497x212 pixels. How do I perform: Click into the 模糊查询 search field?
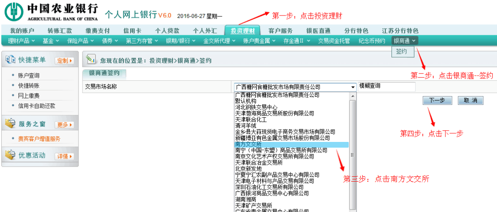[x=386, y=86]
